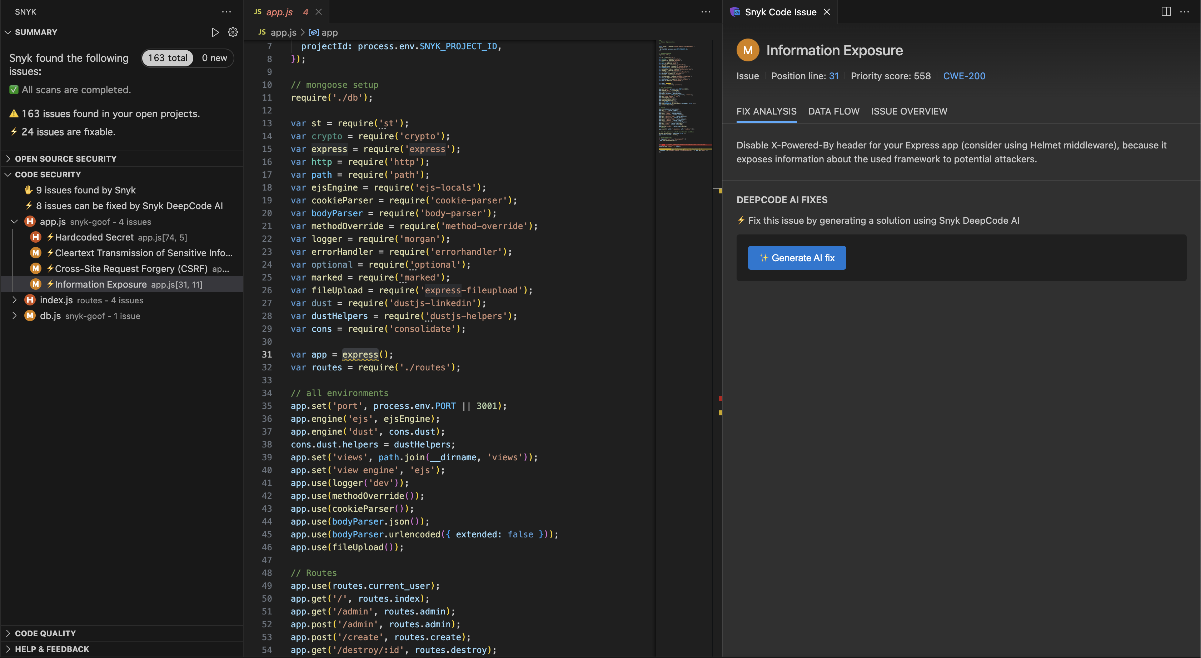Screen dimensions: 1201x658
Task: Click the medium severity Information Exposure badge
Action: point(747,50)
